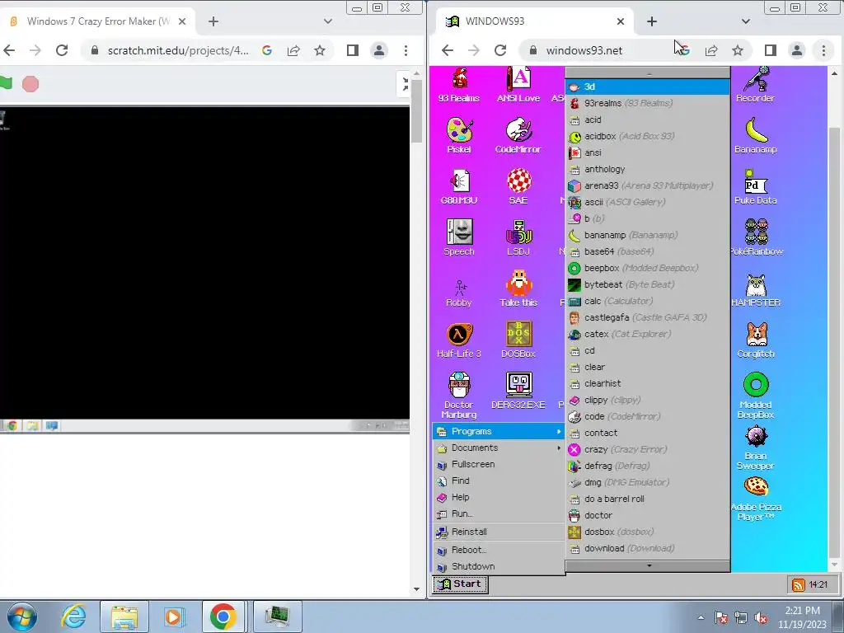Bookmark windows93.net with the star
The height and width of the screenshot is (633, 844).
738,50
